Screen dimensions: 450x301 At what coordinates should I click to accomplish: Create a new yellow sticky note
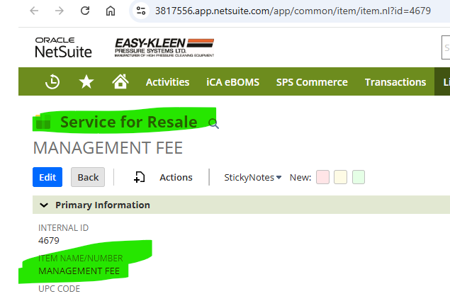click(340, 177)
